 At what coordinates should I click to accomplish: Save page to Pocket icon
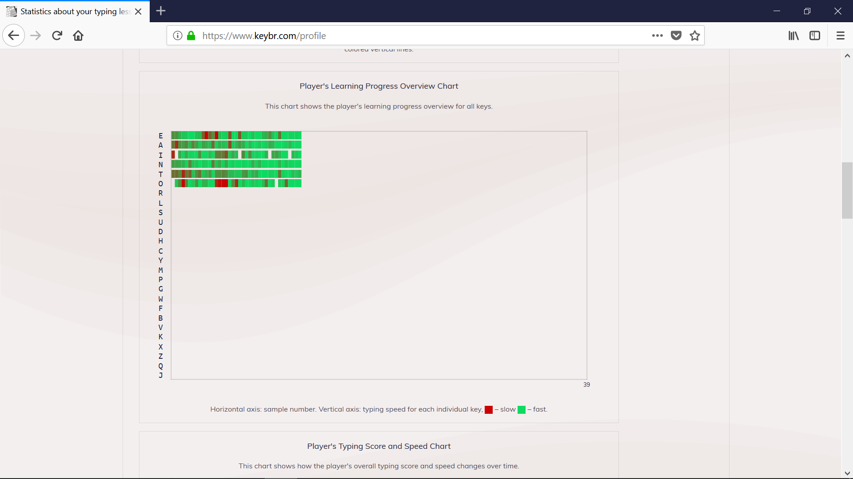click(x=676, y=35)
